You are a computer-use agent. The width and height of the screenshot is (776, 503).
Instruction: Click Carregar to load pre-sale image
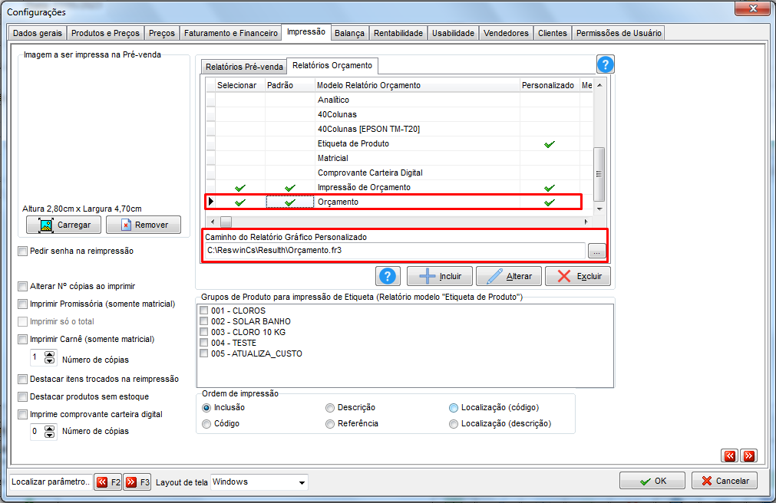pos(64,225)
